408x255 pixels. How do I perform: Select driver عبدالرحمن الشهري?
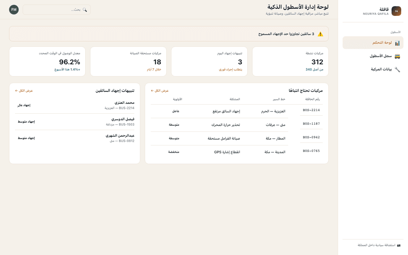[120, 136]
